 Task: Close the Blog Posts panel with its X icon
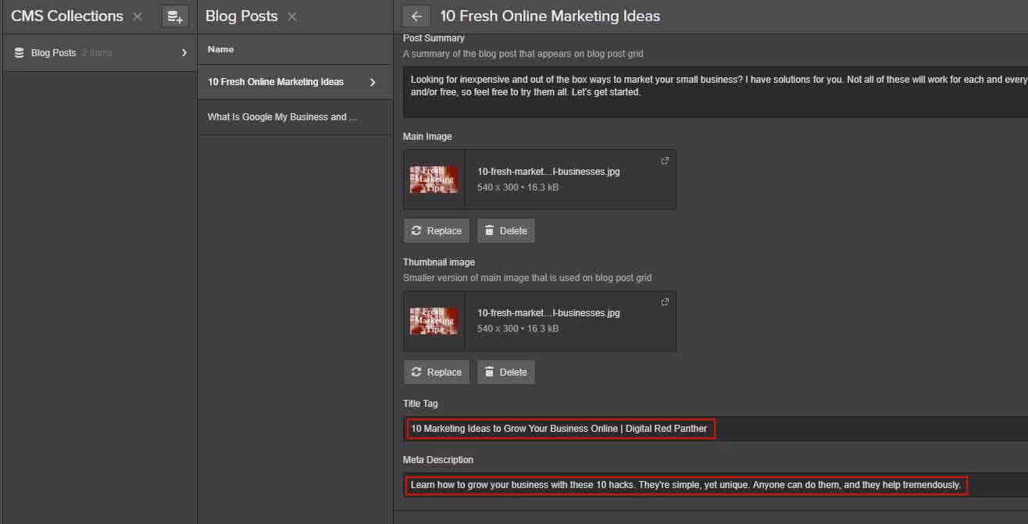293,16
